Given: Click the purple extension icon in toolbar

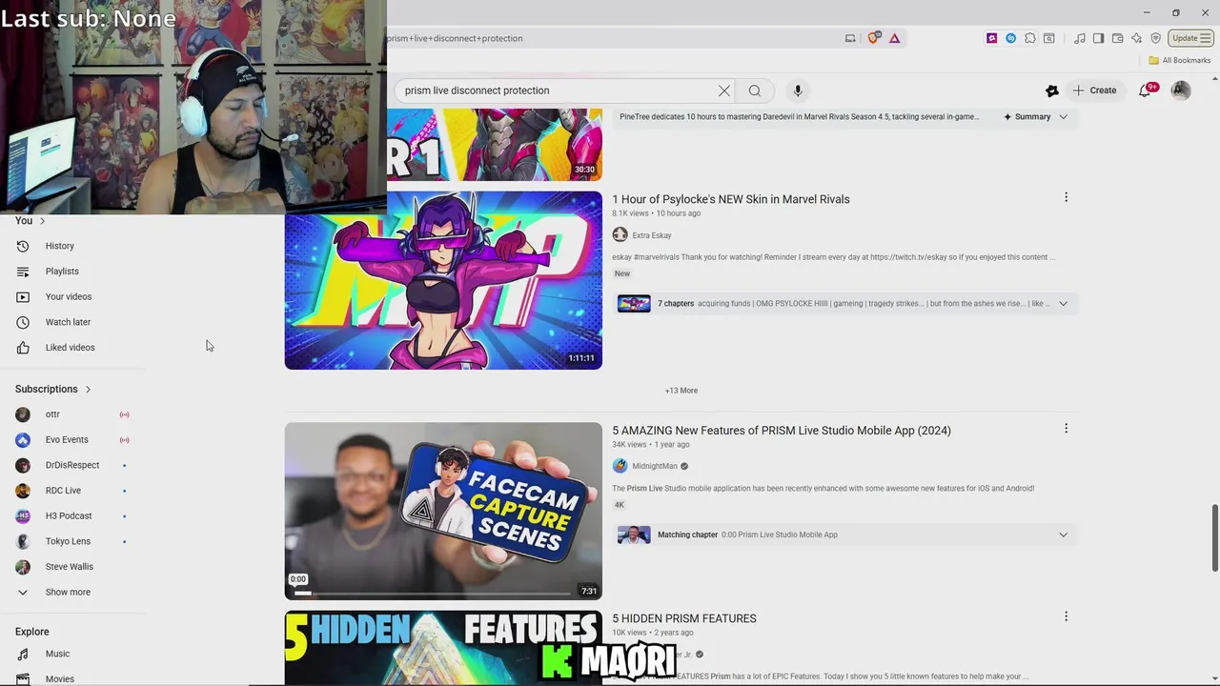Looking at the screenshot, I should click(992, 38).
